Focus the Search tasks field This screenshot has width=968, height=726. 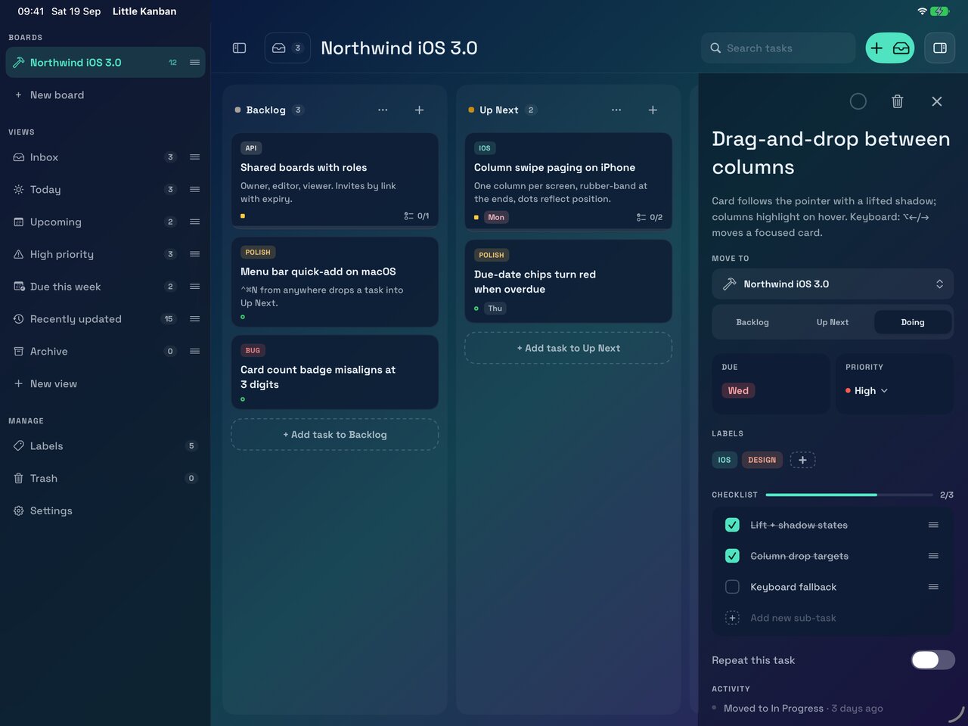(x=778, y=48)
